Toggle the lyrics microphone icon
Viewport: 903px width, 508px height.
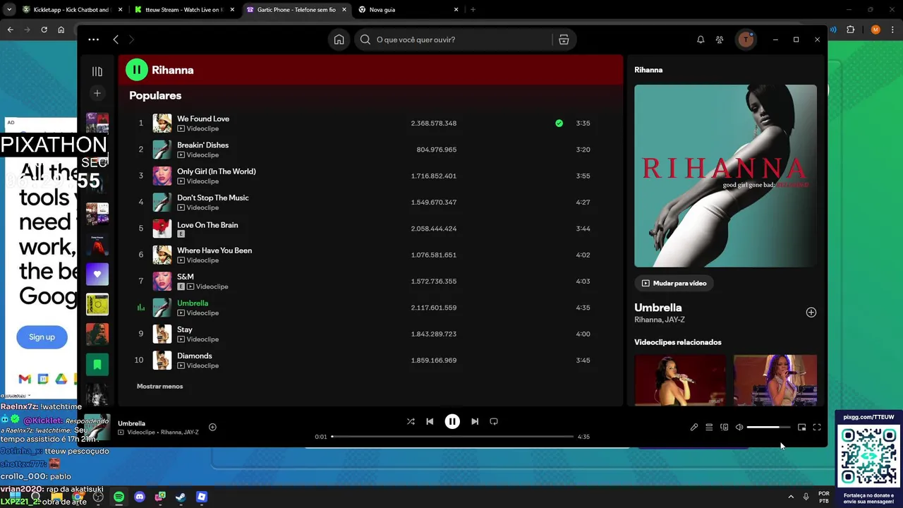[694, 427]
